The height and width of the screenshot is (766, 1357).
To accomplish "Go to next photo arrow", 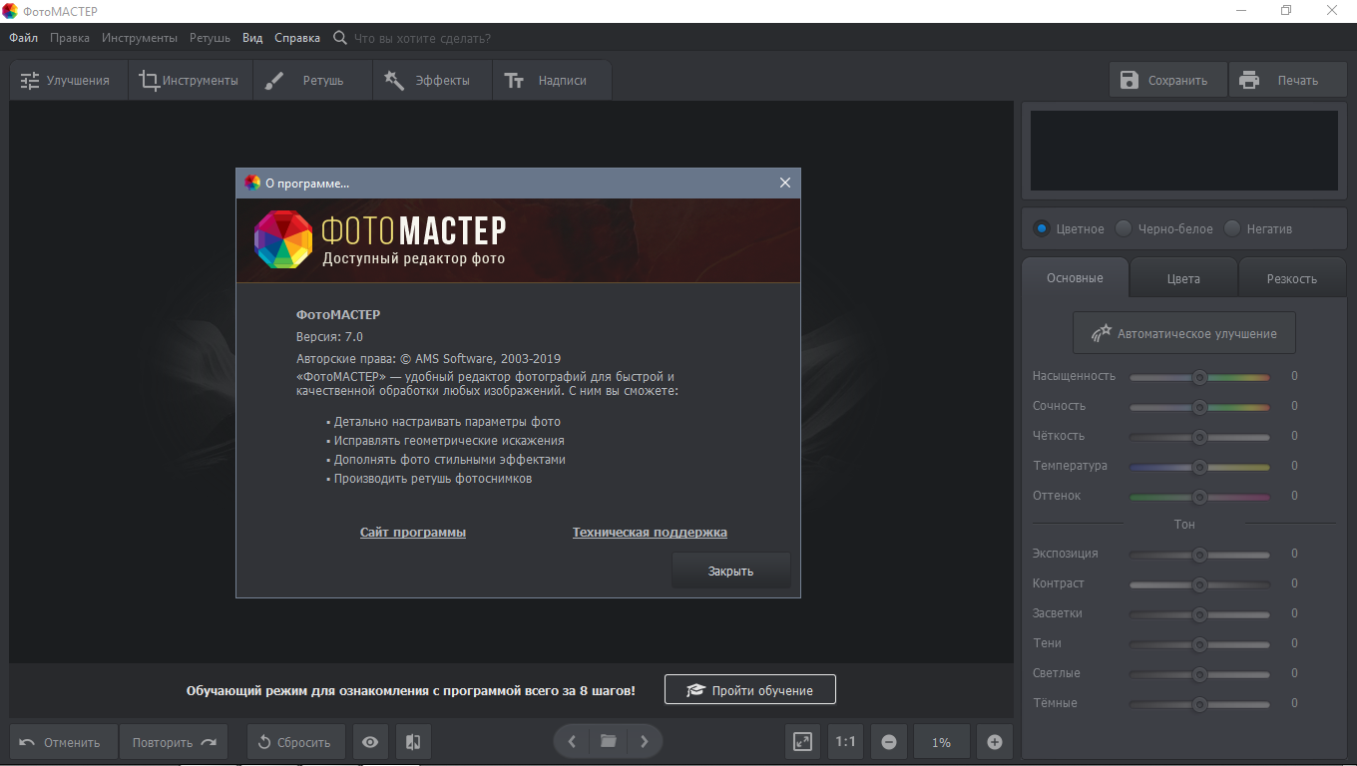I will coord(645,742).
